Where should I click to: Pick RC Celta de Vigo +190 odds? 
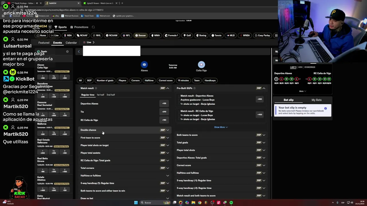[x=164, y=120]
